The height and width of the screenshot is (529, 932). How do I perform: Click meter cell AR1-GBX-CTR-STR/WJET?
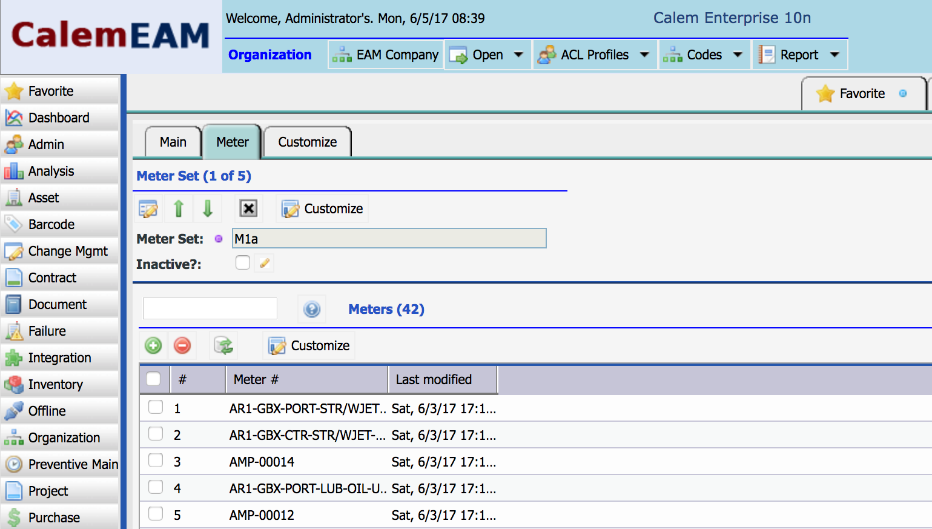coord(308,435)
